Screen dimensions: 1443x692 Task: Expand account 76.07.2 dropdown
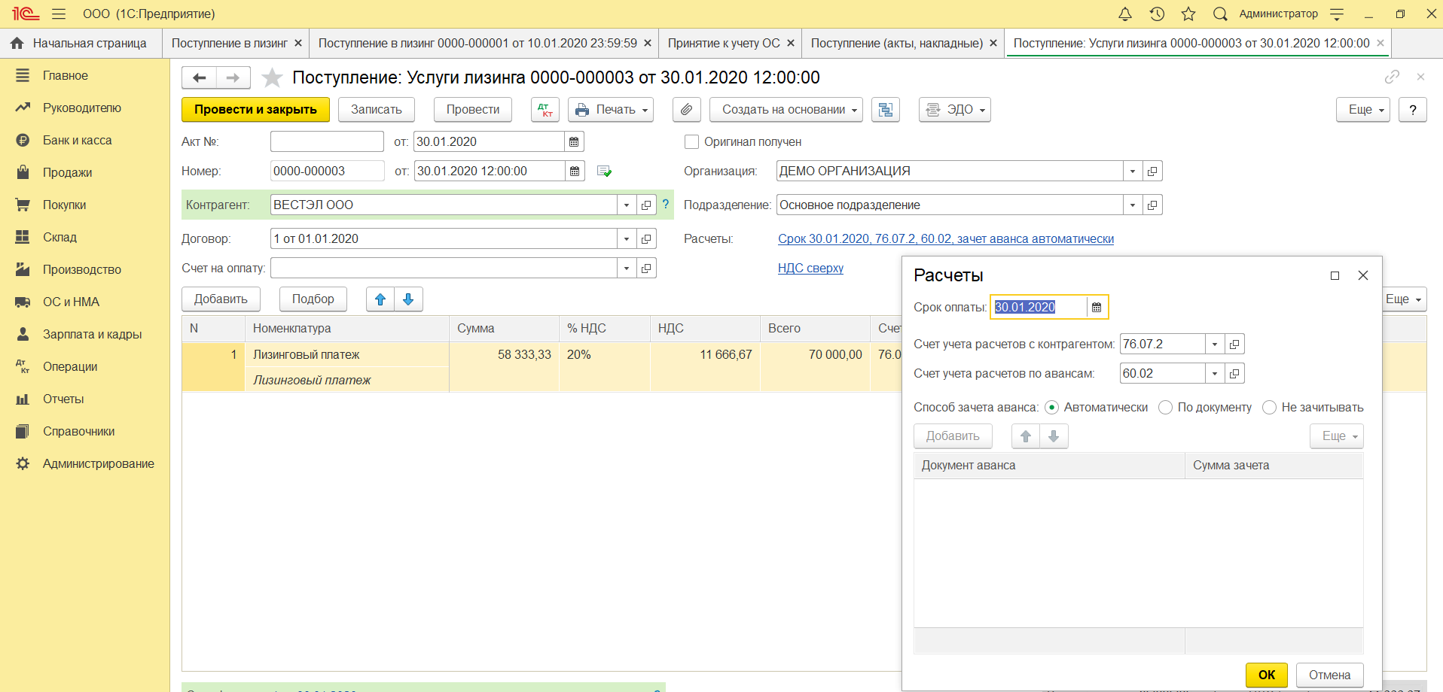pos(1214,344)
